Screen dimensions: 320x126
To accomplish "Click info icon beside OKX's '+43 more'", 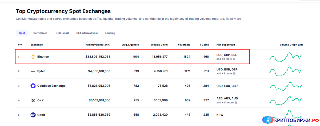I will point(236,103).
